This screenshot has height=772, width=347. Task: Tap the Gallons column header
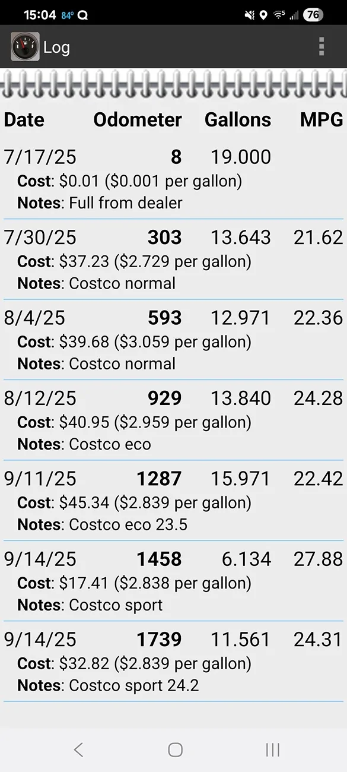click(238, 120)
